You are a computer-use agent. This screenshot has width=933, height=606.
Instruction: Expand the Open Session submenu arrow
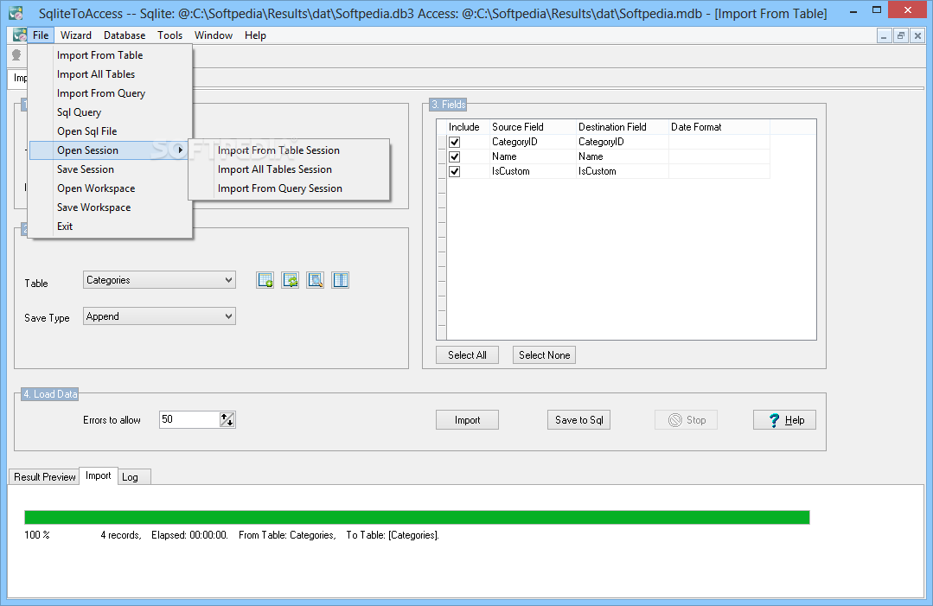[181, 150]
